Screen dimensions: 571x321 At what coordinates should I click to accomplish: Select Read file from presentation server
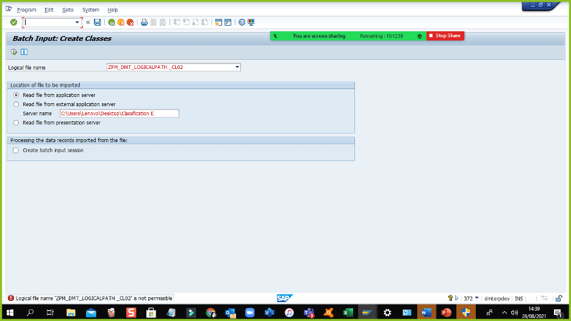pyautogui.click(x=16, y=123)
